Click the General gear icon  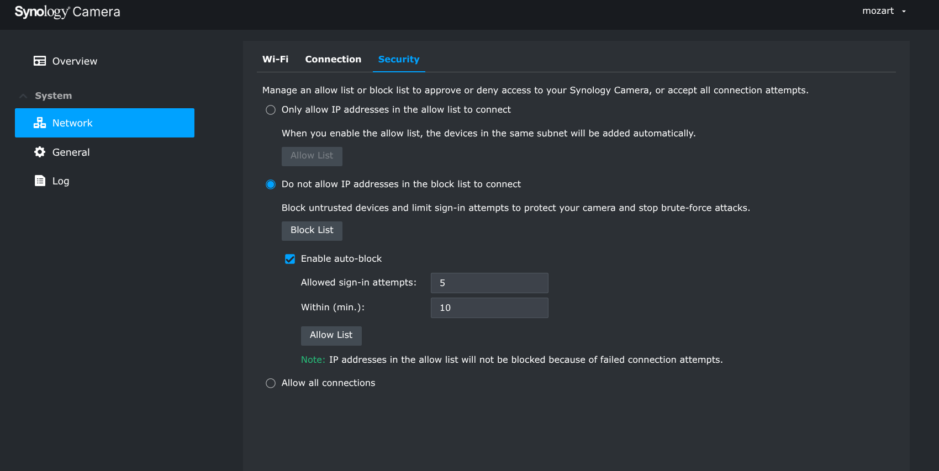point(40,152)
